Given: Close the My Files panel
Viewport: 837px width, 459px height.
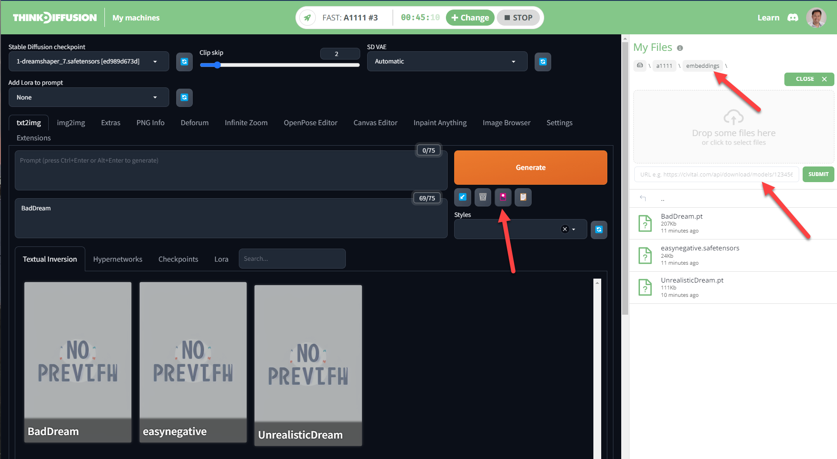Looking at the screenshot, I should (809, 79).
